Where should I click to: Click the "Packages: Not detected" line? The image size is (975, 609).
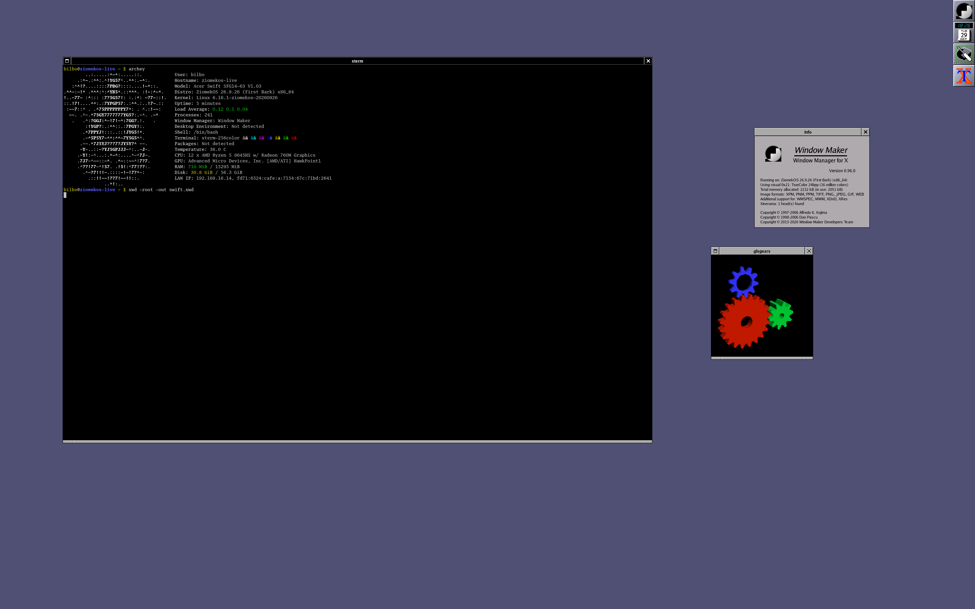tap(204, 143)
